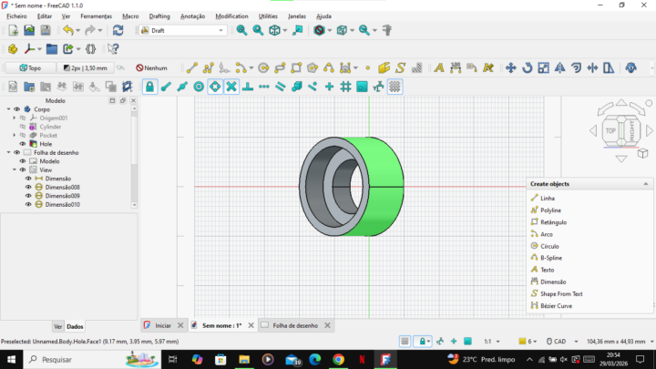Click the Fit all zoom icon
The image size is (656, 369).
(241, 30)
